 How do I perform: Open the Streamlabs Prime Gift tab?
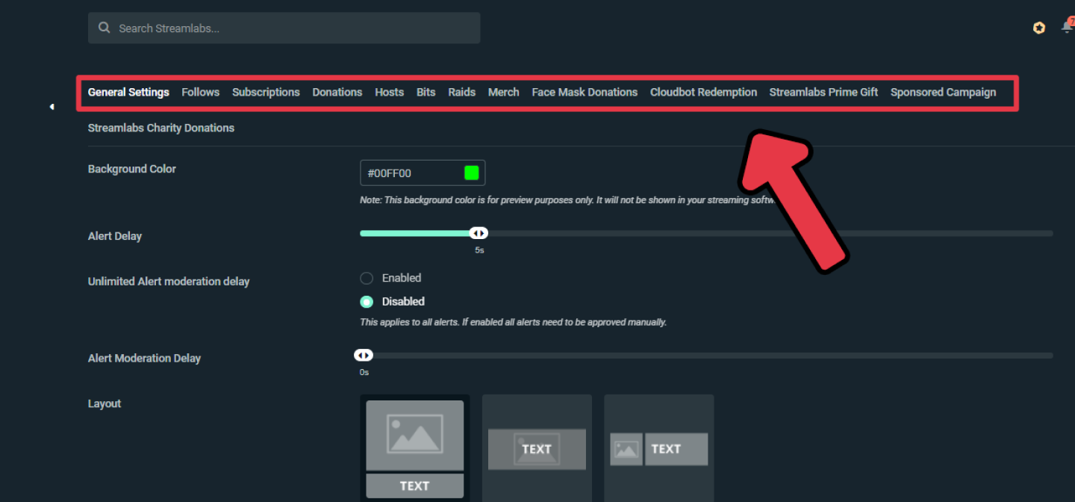(x=823, y=92)
